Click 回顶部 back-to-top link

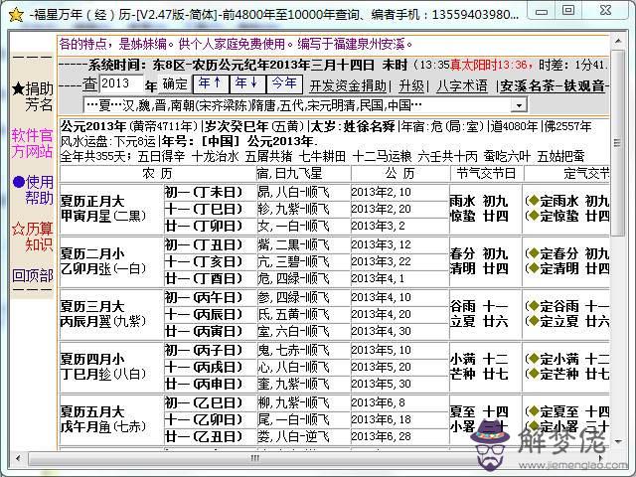coord(33,275)
